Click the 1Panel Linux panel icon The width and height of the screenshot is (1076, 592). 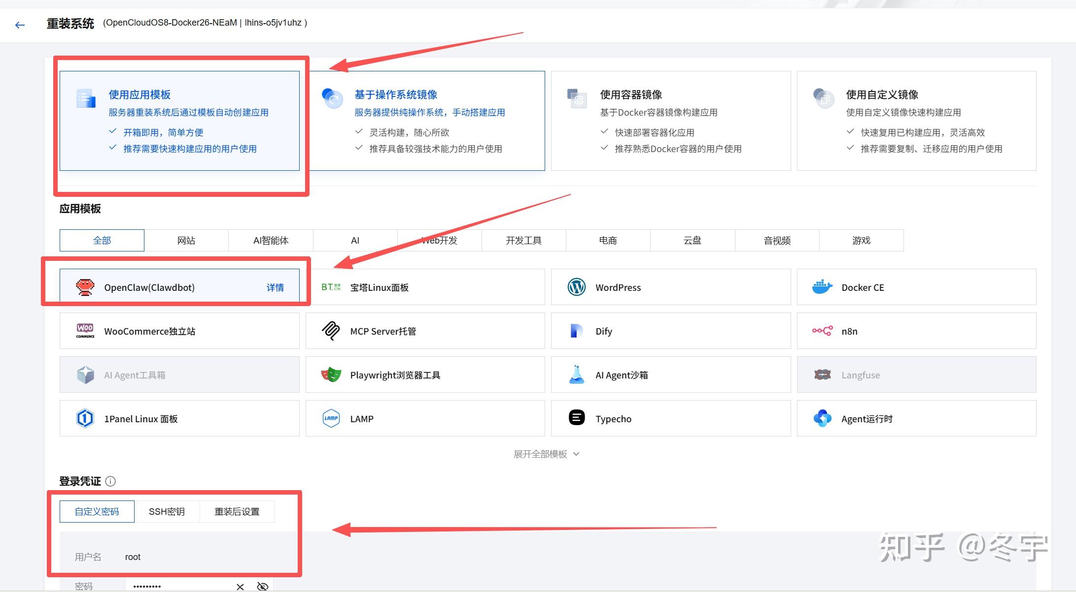click(x=85, y=419)
